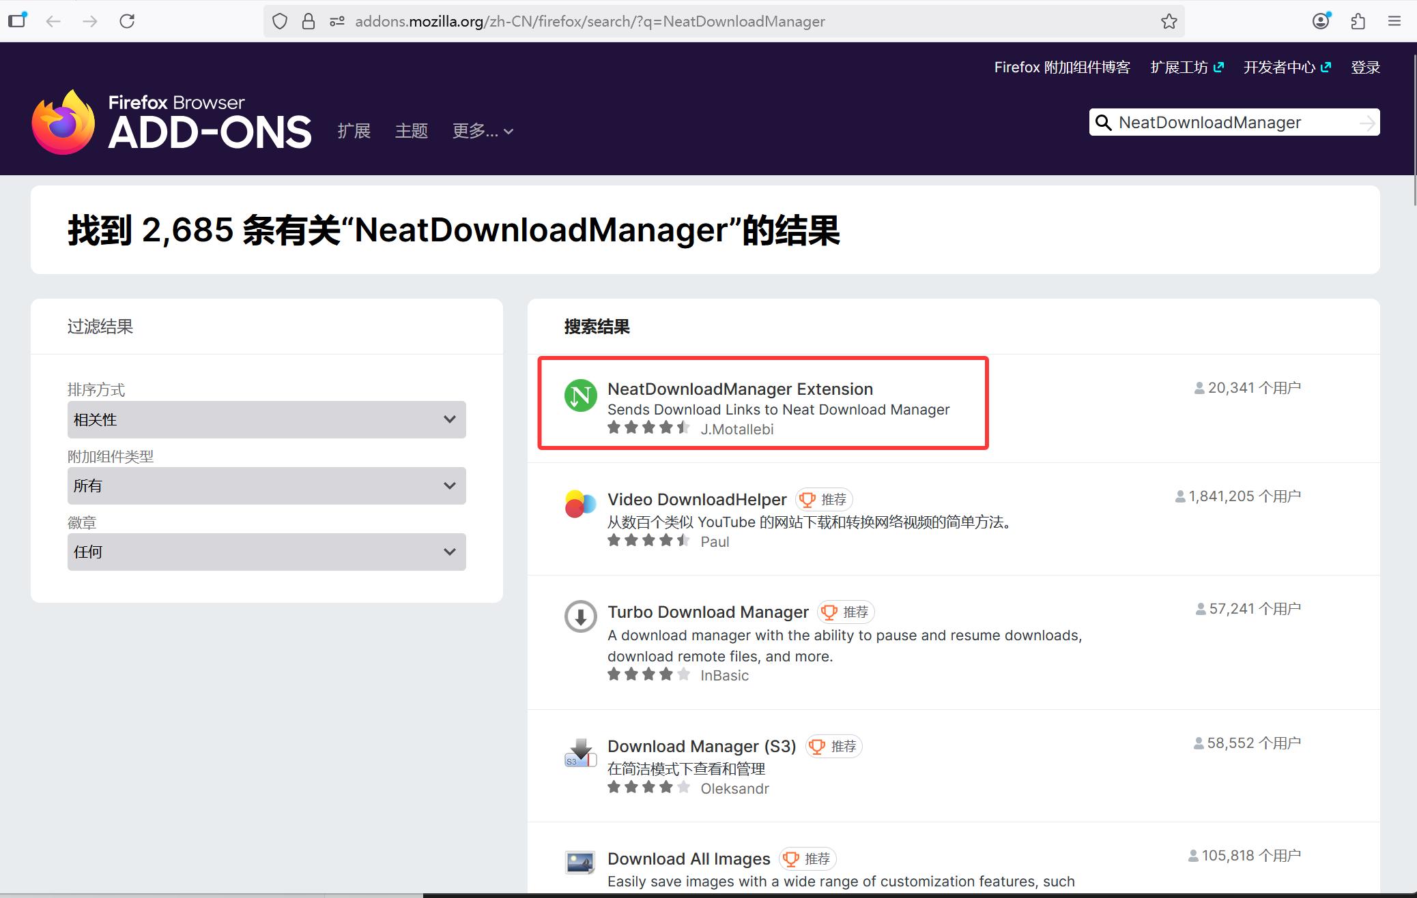Click the NeatDownloadManager extension green N icon
This screenshot has width=1417, height=898.
[581, 395]
